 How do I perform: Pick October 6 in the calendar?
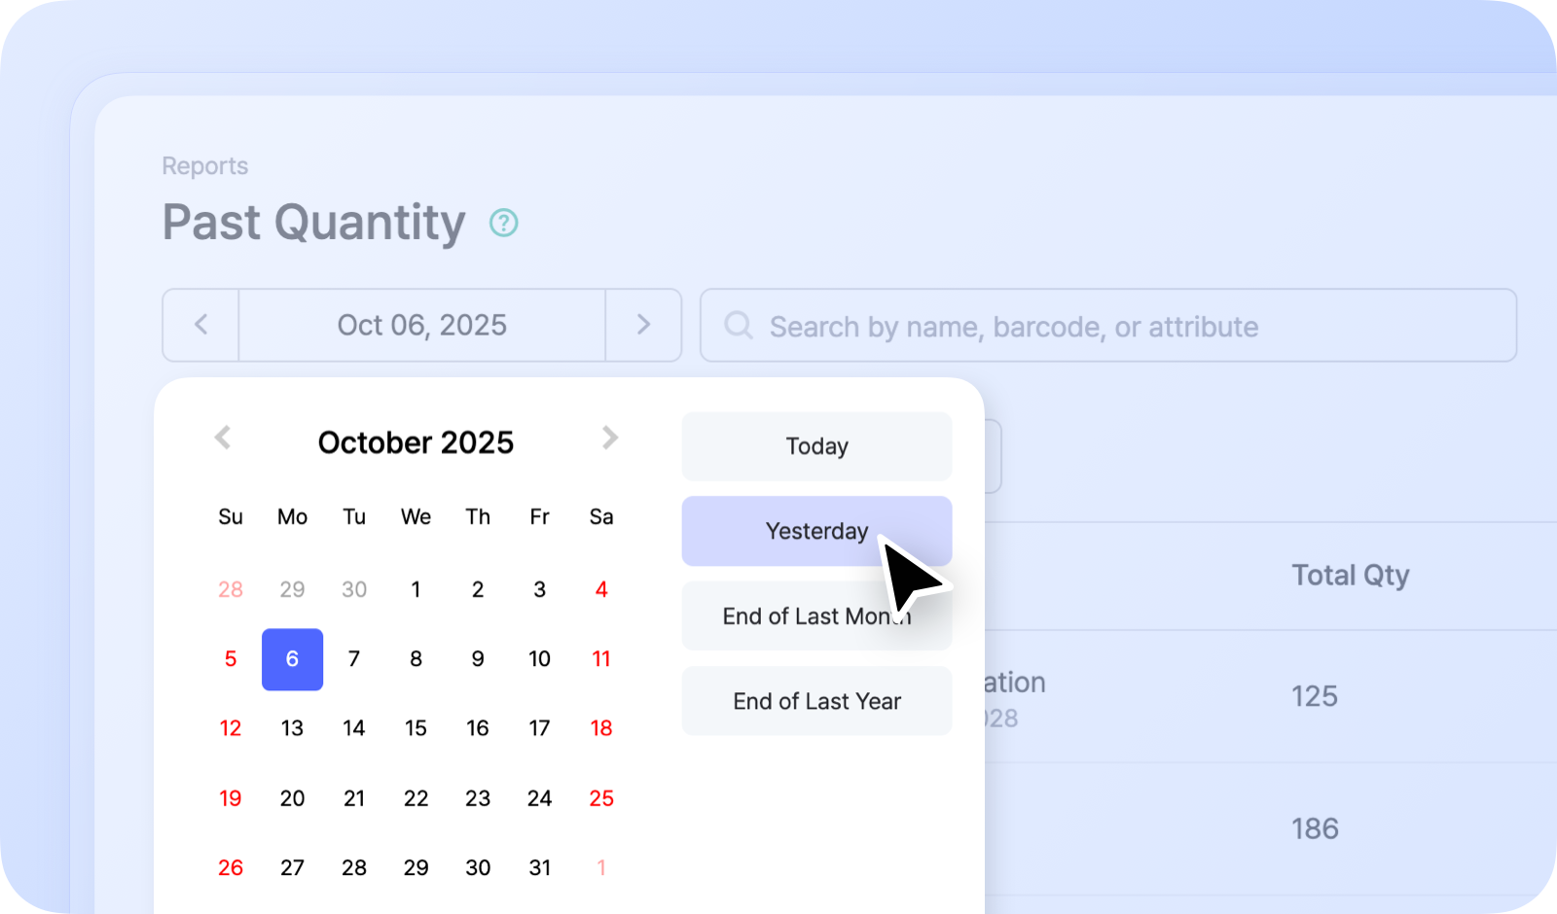click(x=292, y=659)
